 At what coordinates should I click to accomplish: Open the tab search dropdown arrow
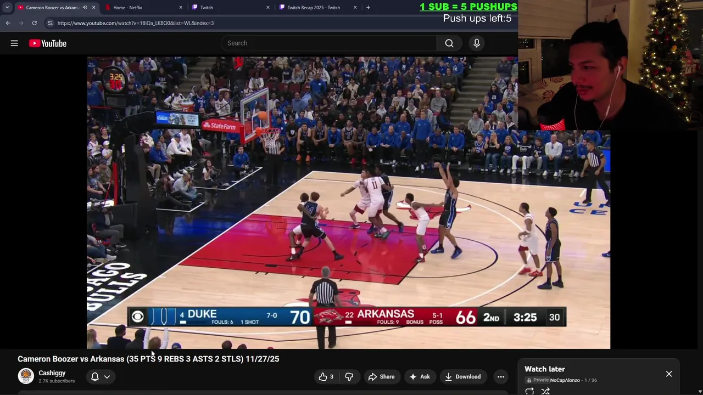7,8
